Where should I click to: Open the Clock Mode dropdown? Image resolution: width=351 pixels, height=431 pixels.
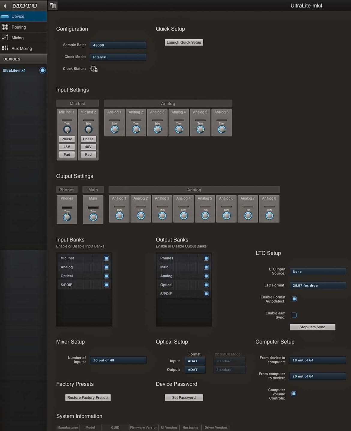coord(118,57)
